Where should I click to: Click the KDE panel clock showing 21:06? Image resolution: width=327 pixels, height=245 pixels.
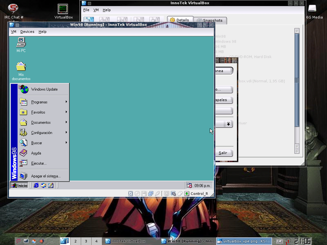pyautogui.click(x=303, y=241)
